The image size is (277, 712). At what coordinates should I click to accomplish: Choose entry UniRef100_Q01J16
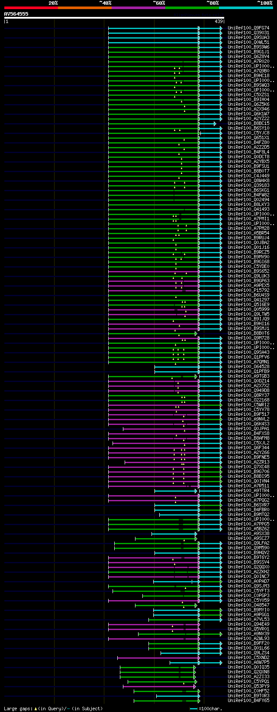click(248, 248)
